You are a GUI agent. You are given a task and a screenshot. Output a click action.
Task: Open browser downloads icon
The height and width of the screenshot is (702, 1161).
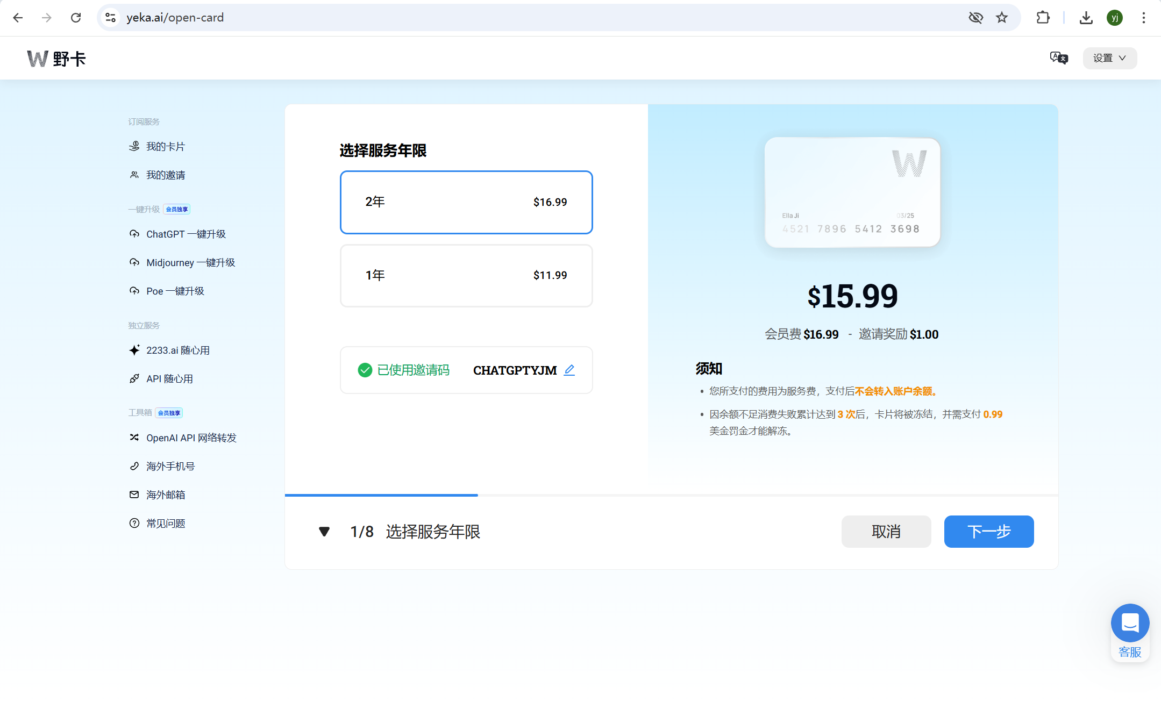(1086, 18)
